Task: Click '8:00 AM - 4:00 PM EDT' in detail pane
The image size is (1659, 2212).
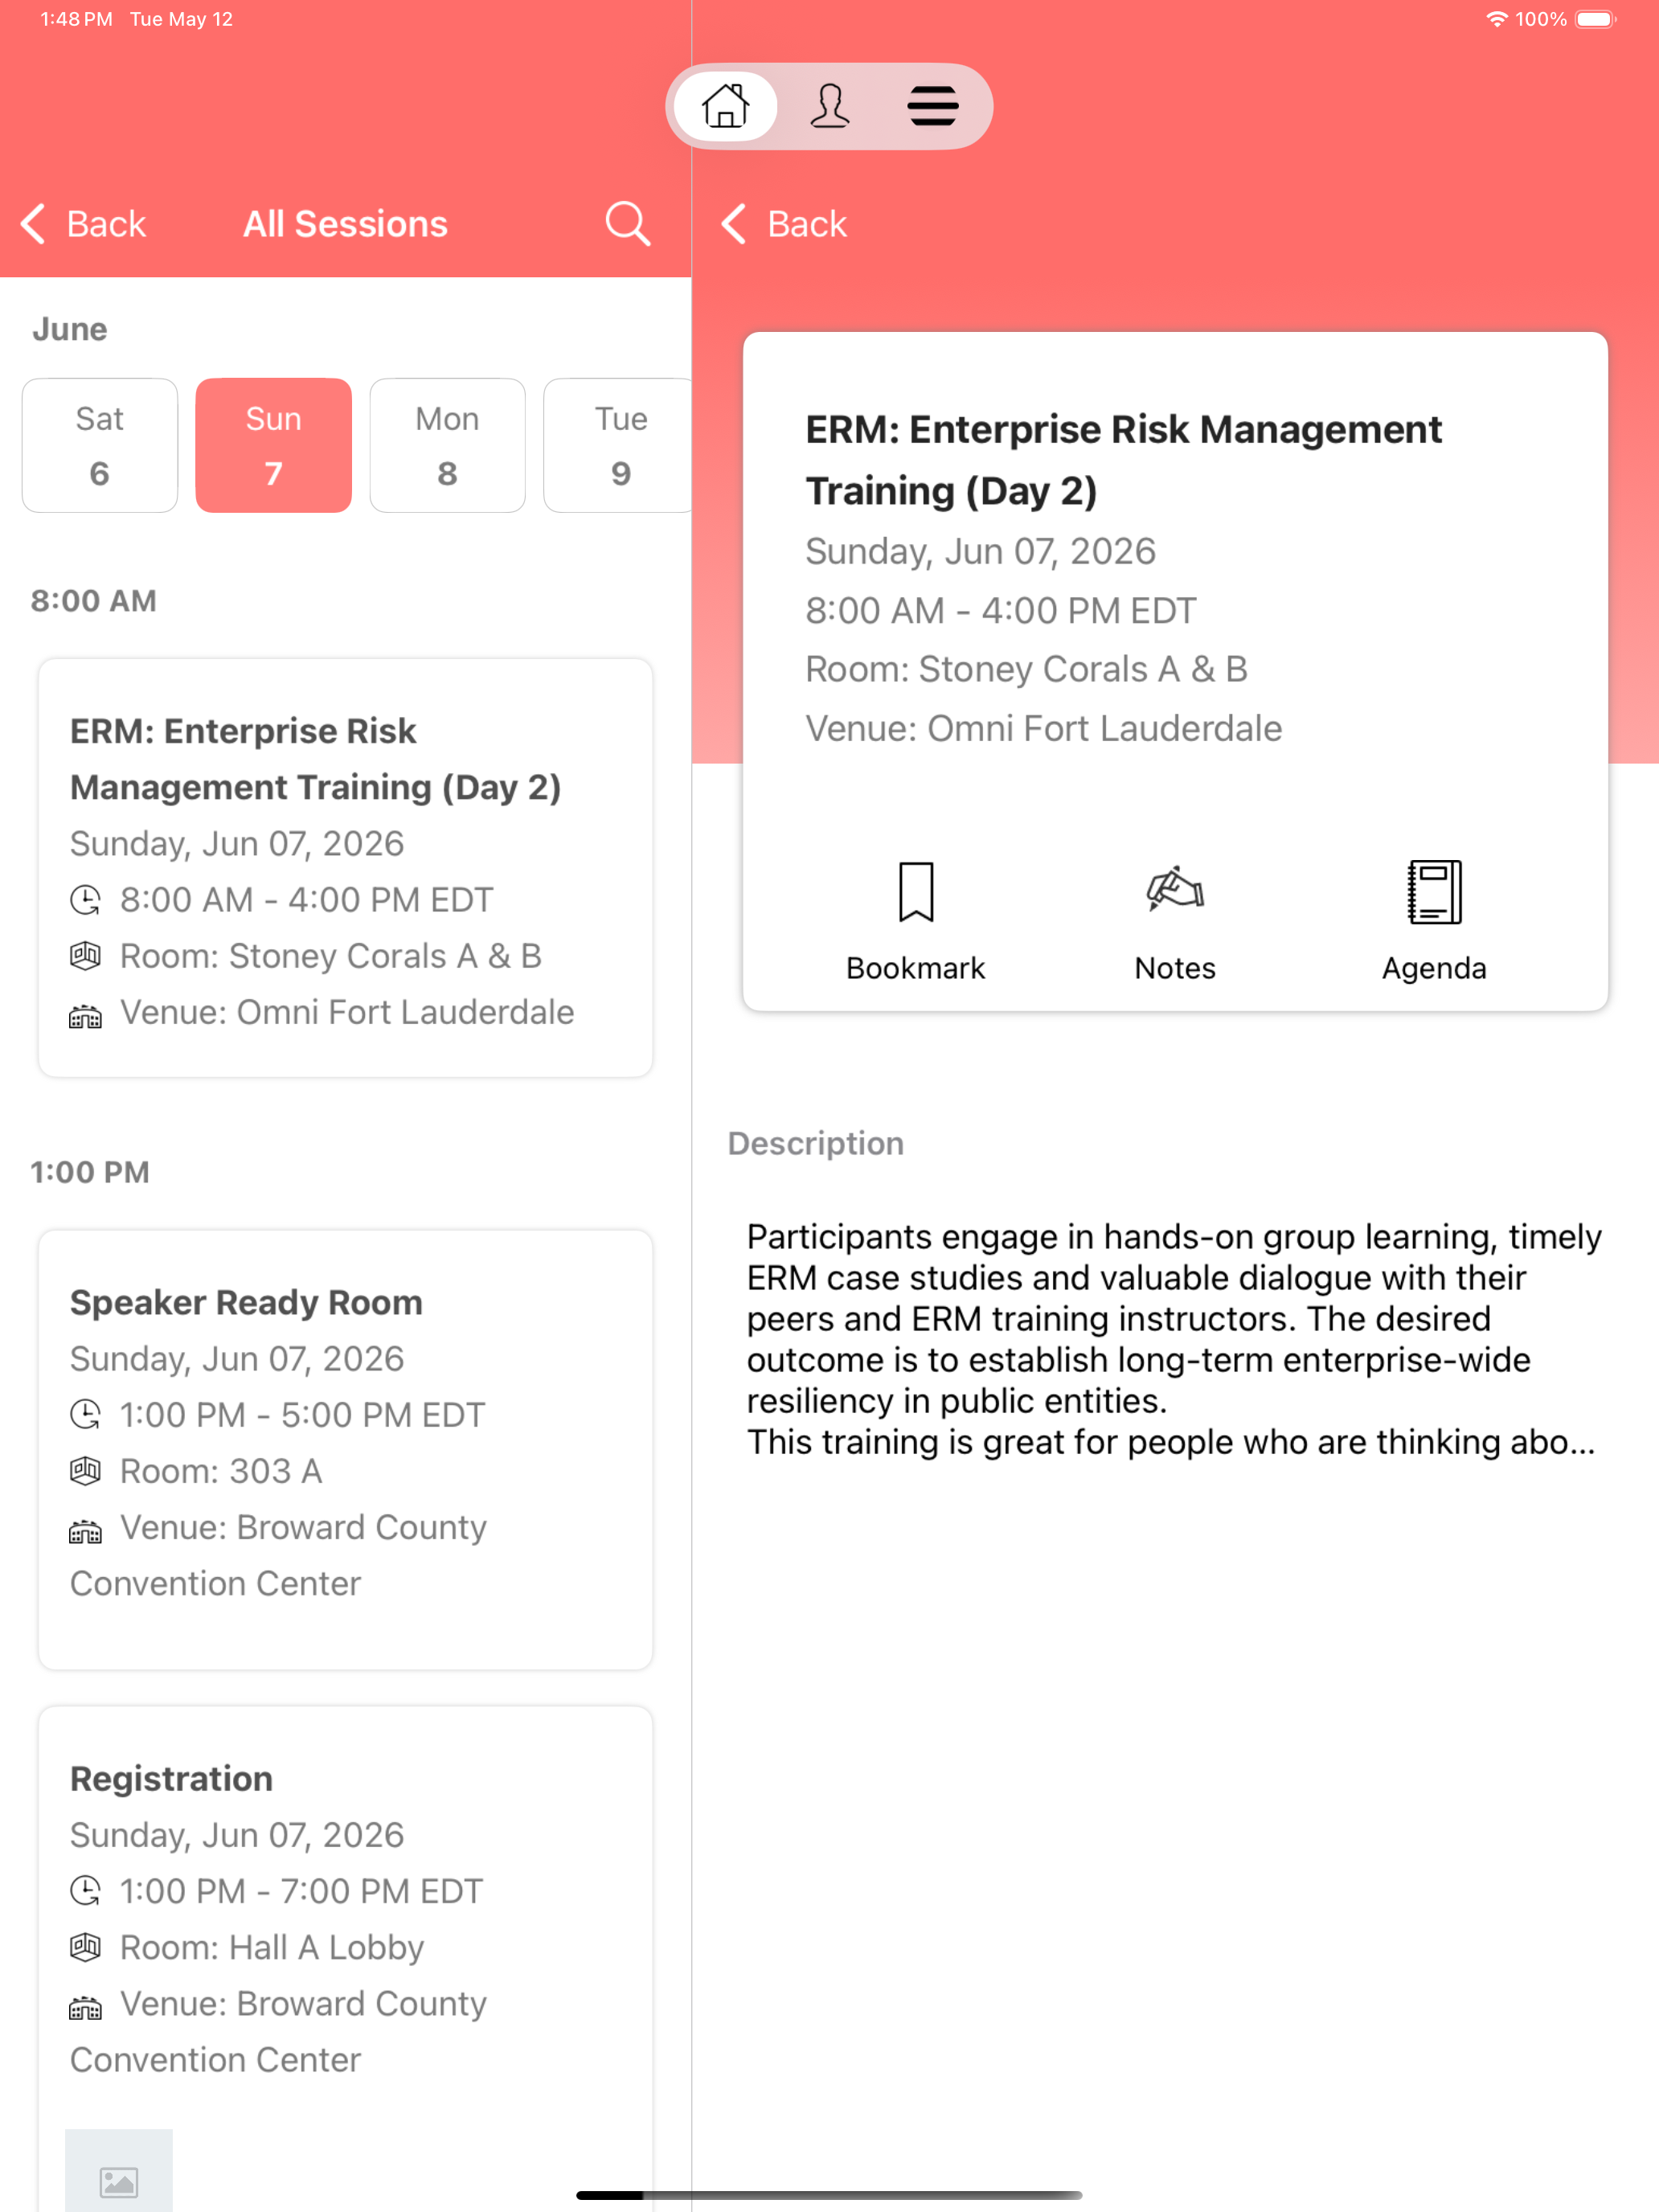Action: [1000, 610]
